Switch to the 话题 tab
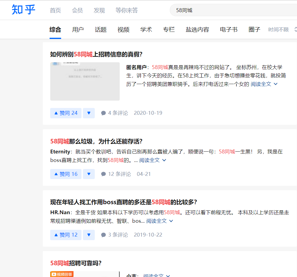The width and height of the screenshot is (297, 277). click(x=101, y=29)
